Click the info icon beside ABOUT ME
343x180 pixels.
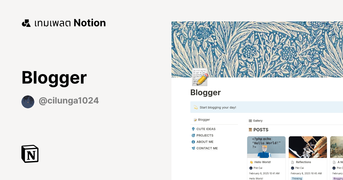[x=193, y=142]
